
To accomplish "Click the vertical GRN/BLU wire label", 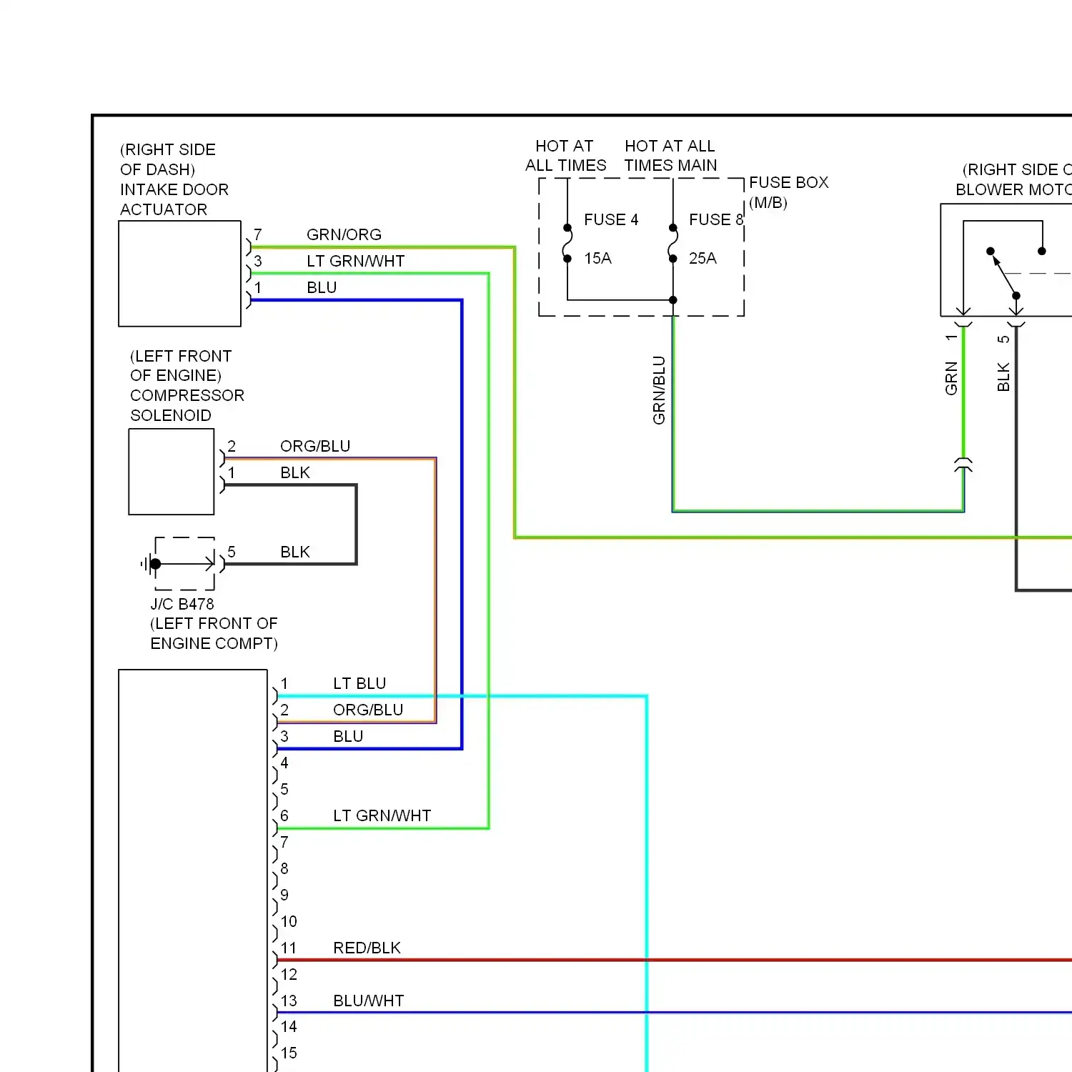I will [x=659, y=390].
